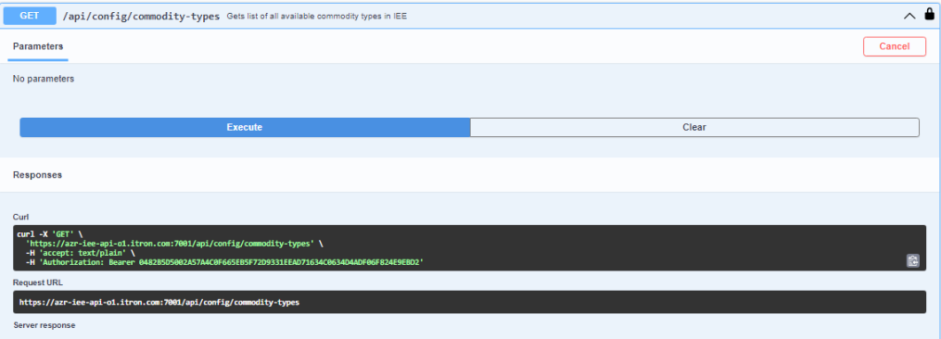The image size is (941, 339).
Task: Copy the curl command to clipboard
Action: pyautogui.click(x=913, y=260)
